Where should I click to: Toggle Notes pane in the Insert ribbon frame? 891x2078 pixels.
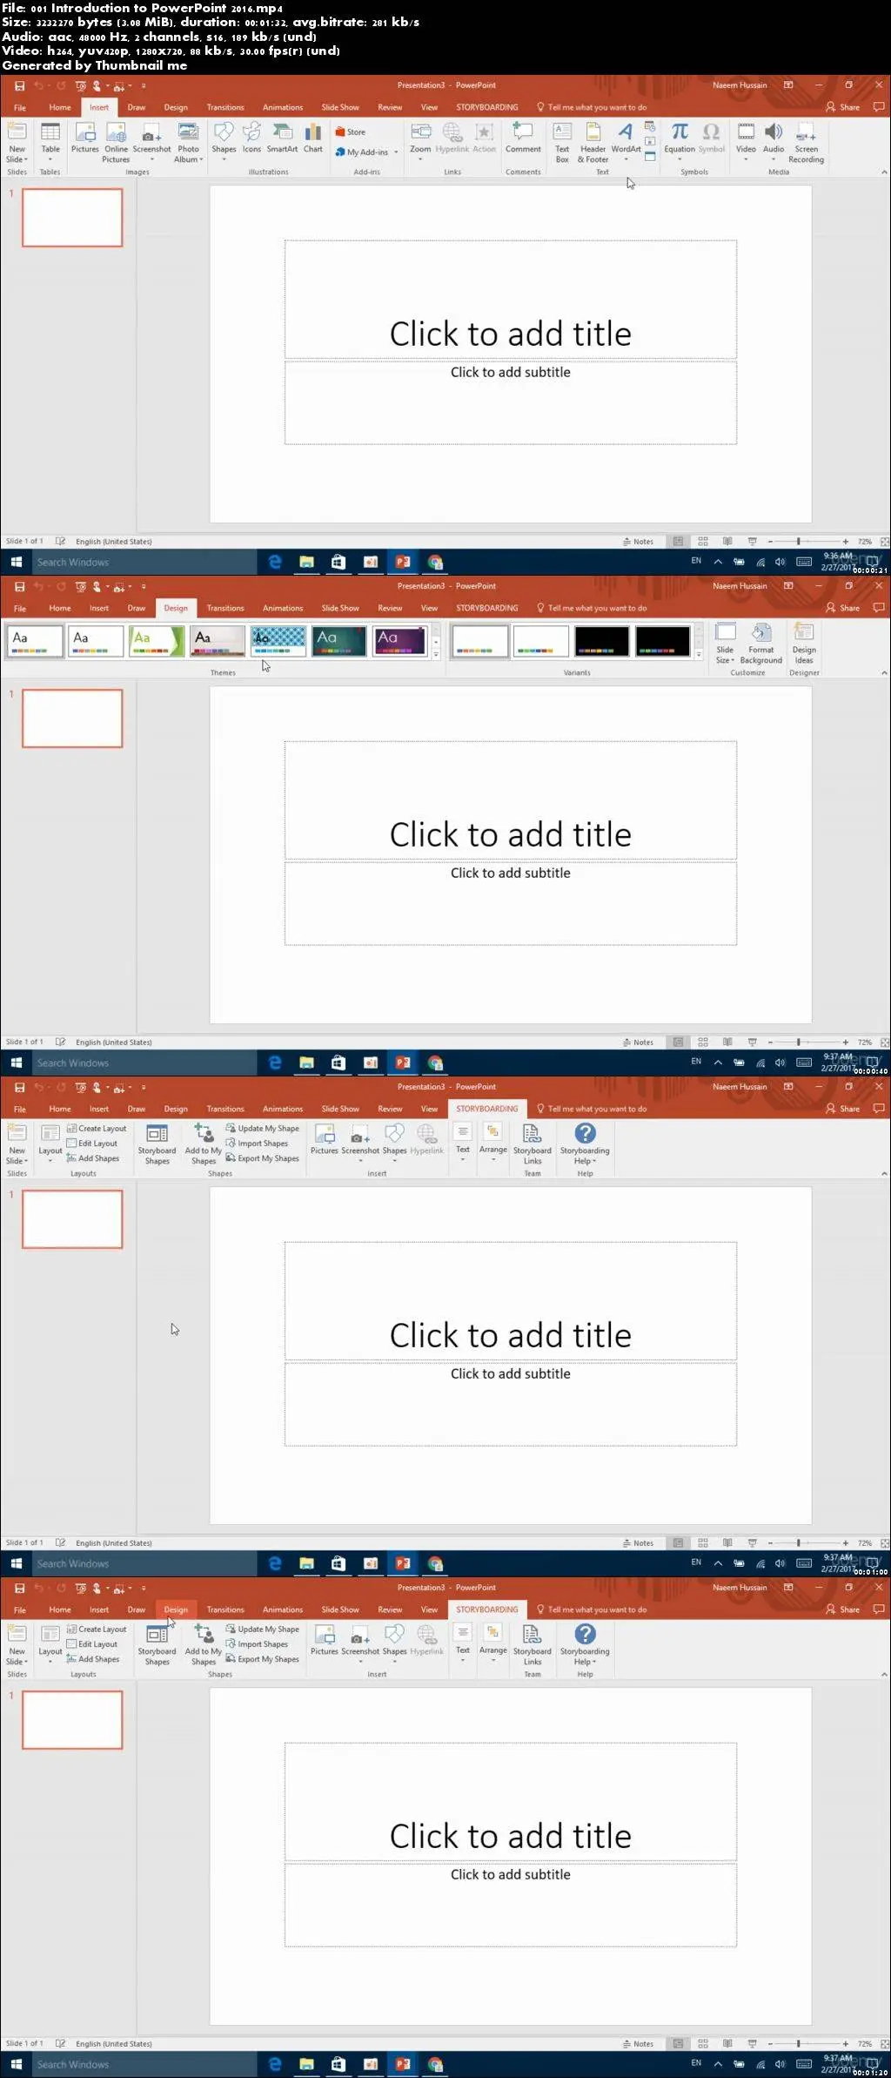638,542
